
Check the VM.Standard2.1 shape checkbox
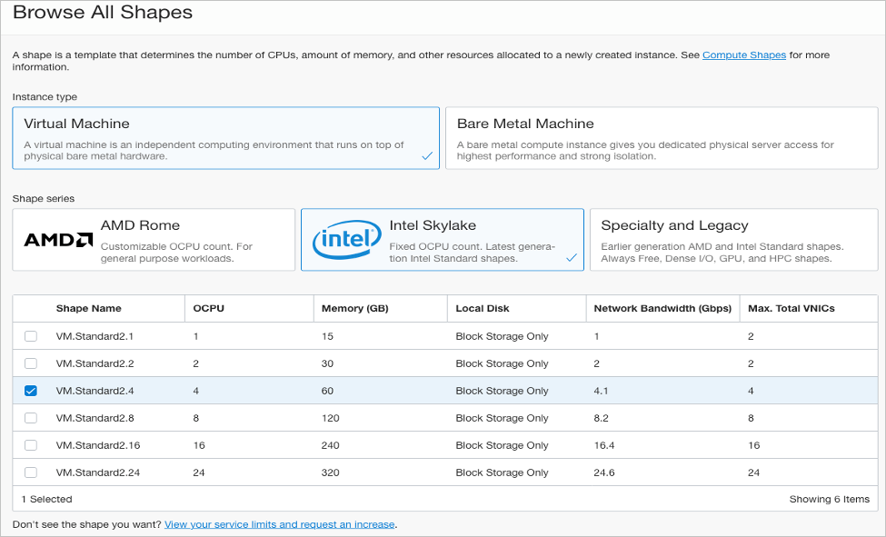[31, 336]
